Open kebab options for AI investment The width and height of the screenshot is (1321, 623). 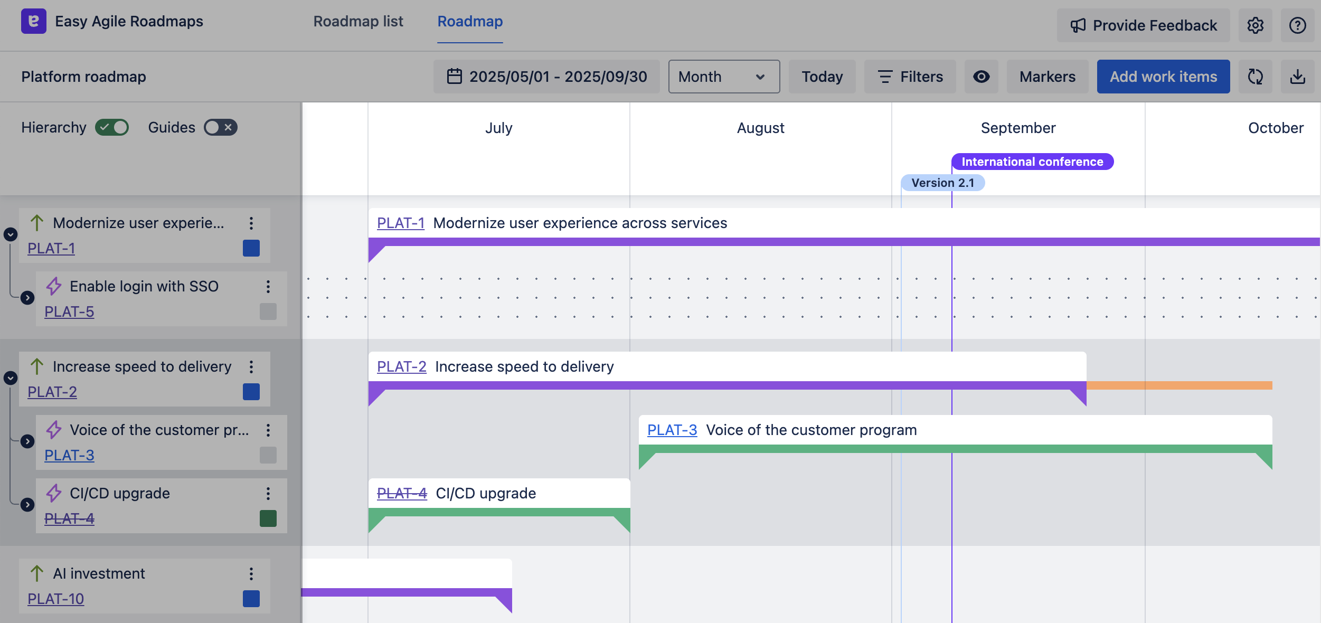coord(251,573)
